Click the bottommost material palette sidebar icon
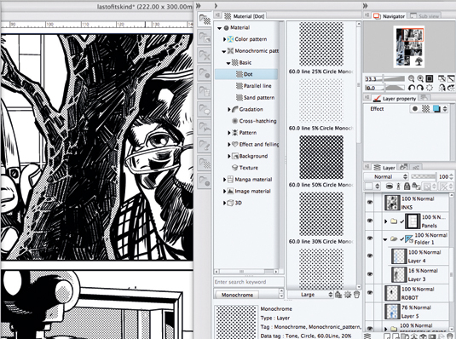Image resolution: width=456 pixels, height=339 pixels. click(x=205, y=181)
